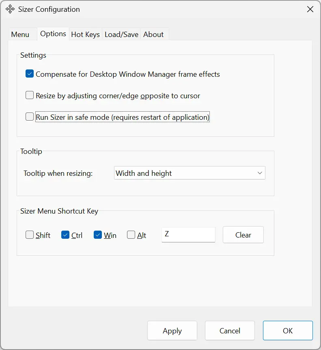Viewport: 321px width, 350px height.
Task: Confirm settings with the OK button
Action: pyautogui.click(x=288, y=331)
